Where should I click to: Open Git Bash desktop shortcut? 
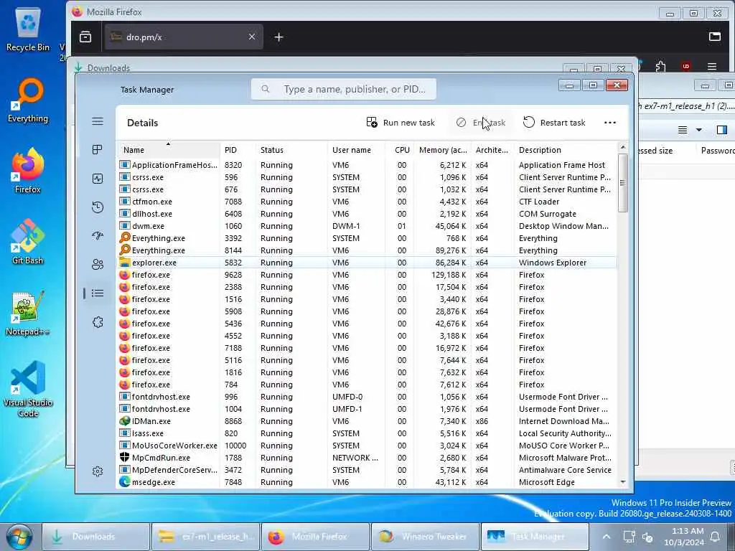click(28, 242)
